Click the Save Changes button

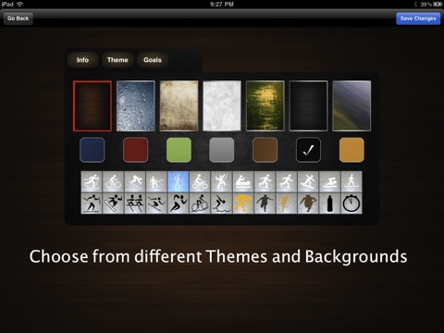click(x=418, y=18)
